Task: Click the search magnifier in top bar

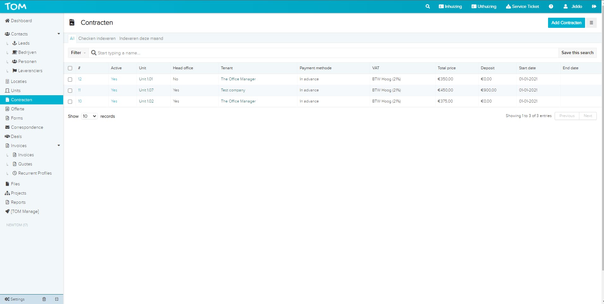Action: point(428,6)
